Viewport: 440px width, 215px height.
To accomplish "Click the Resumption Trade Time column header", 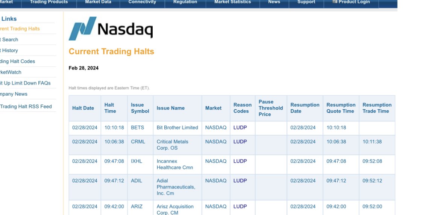I will (377, 108).
